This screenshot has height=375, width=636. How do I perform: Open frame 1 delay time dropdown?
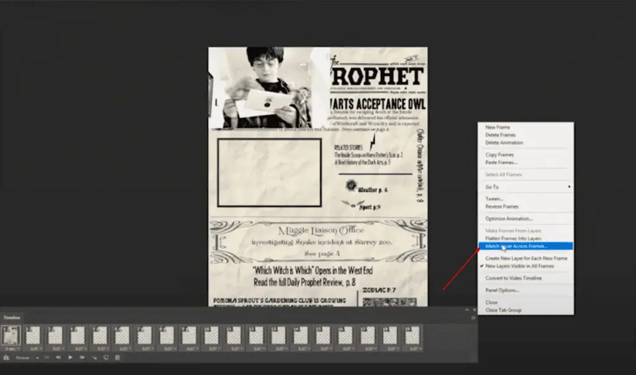click(x=11, y=349)
